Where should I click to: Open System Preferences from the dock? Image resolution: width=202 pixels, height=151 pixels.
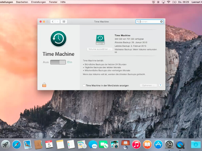point(169,144)
